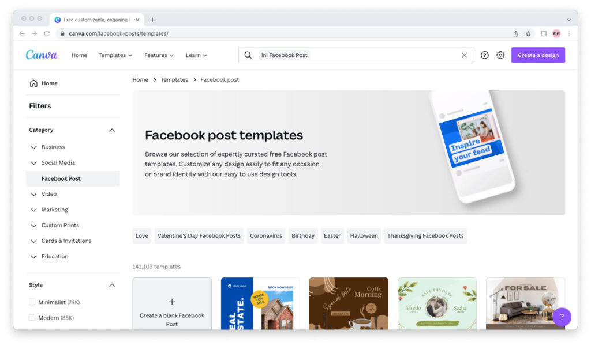The width and height of the screenshot is (591, 346).
Task: Check the Minimalist style checkbox
Action: (x=32, y=302)
